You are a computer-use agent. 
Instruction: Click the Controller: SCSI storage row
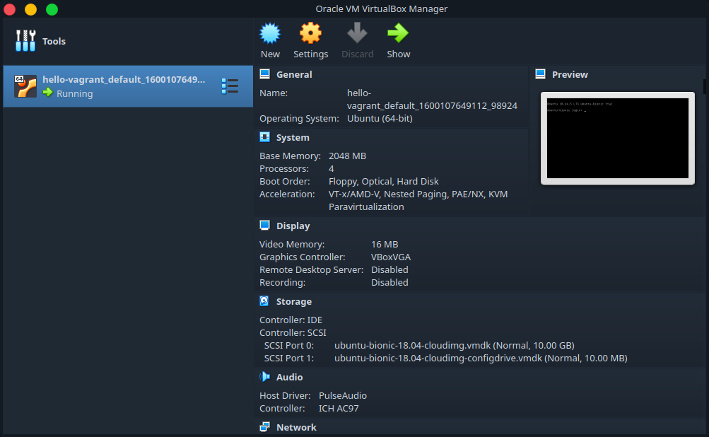(x=293, y=332)
